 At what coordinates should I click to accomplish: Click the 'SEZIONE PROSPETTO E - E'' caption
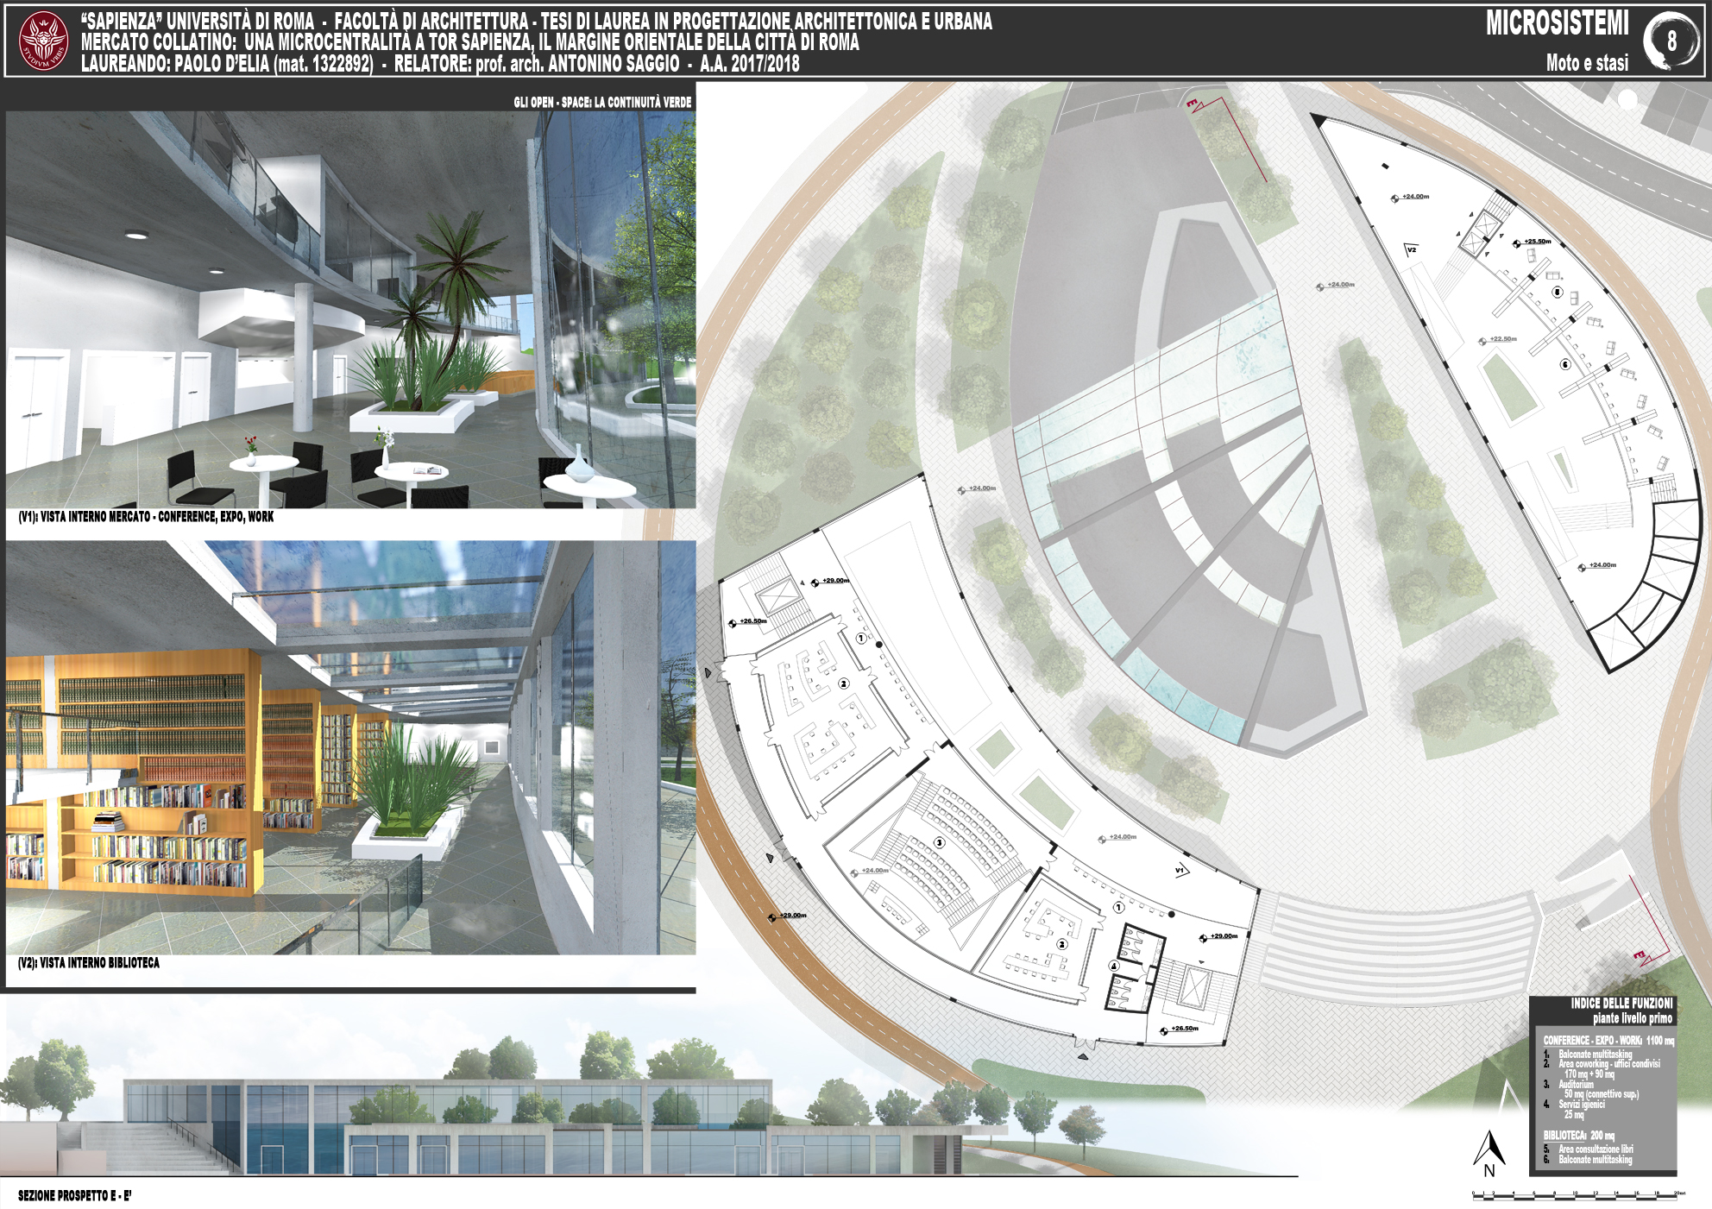(x=75, y=1195)
